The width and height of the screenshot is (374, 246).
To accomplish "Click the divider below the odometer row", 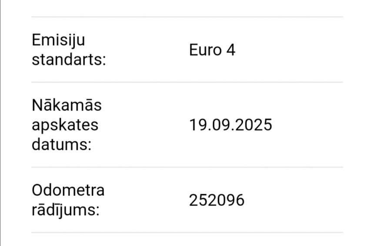I will coord(187,233).
